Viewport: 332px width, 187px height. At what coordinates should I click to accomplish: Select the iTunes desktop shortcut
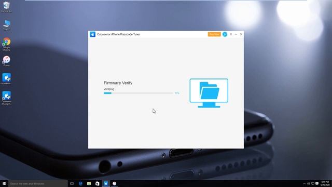click(x=7, y=61)
